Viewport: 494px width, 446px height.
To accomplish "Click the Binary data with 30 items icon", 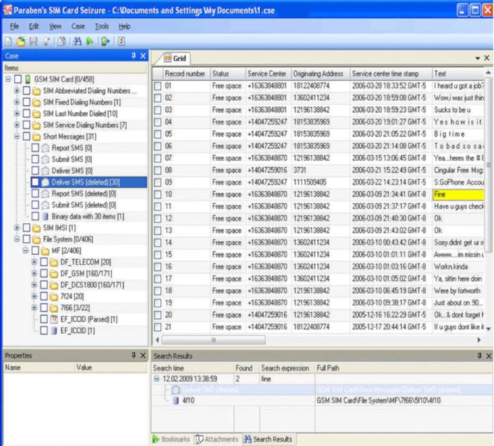I will pyautogui.click(x=45, y=216).
